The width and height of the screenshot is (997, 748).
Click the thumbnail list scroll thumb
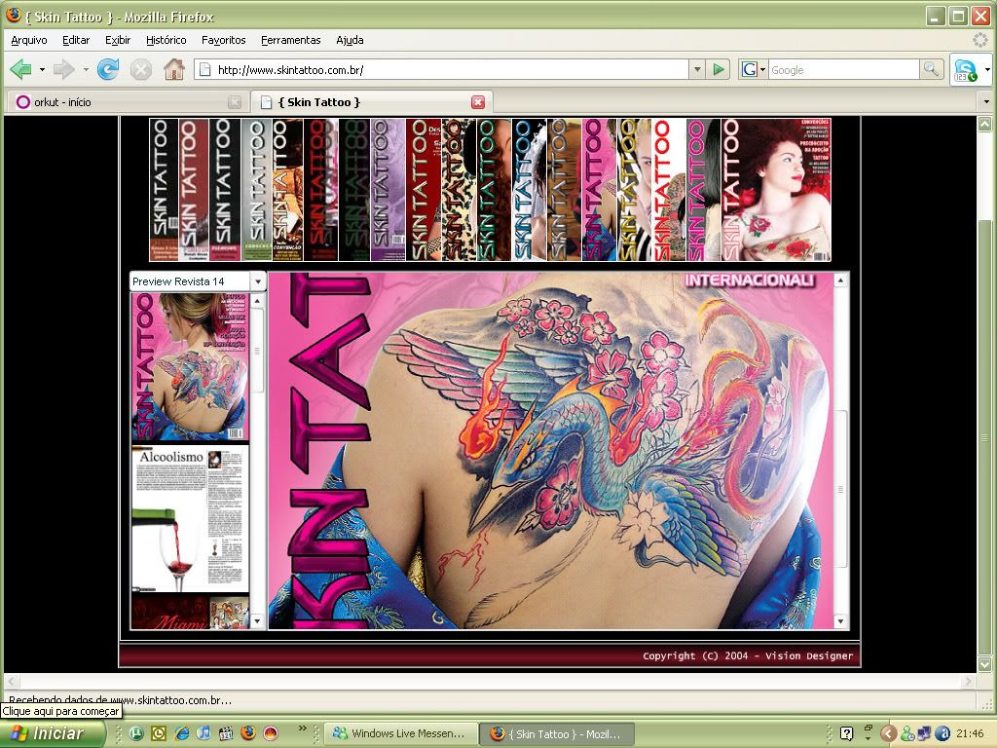tap(257, 351)
